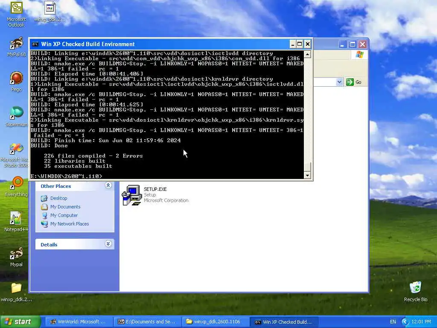Open the Desktop link in Other Places
The height and width of the screenshot is (328, 437).
point(58,198)
